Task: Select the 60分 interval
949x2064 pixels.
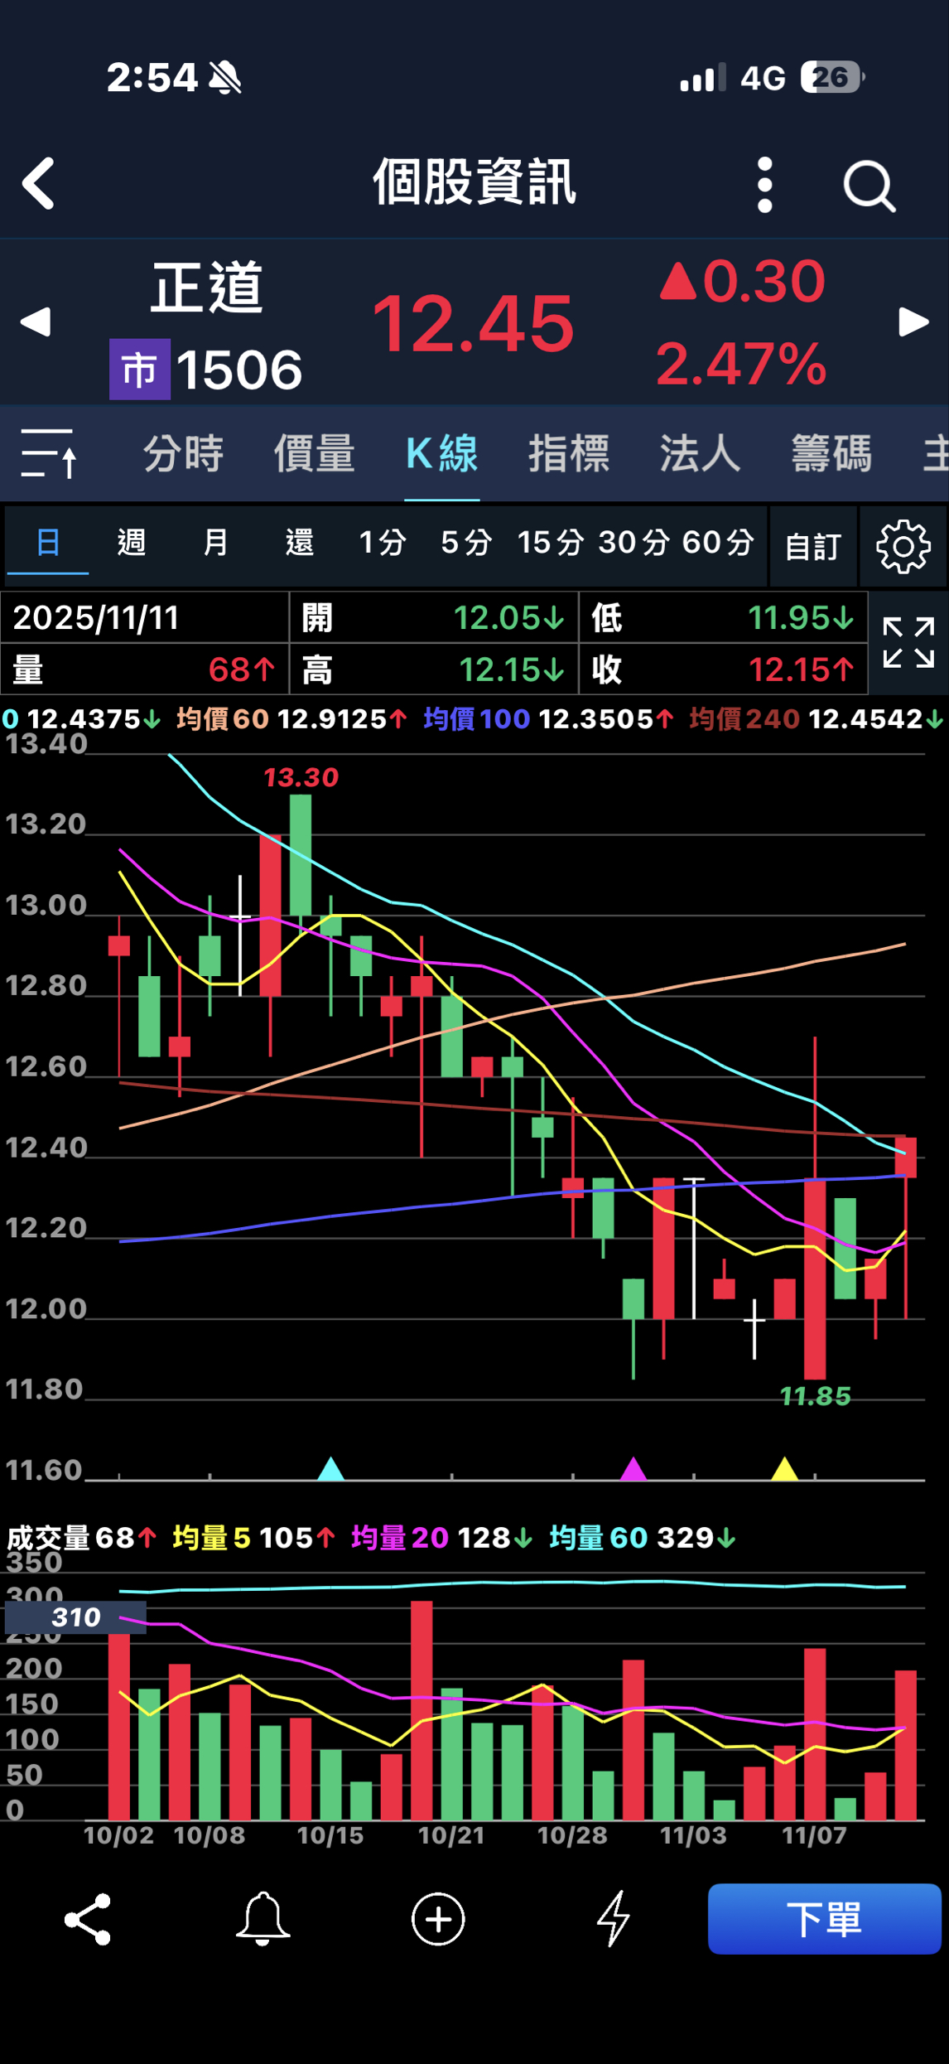Action: pos(718,543)
